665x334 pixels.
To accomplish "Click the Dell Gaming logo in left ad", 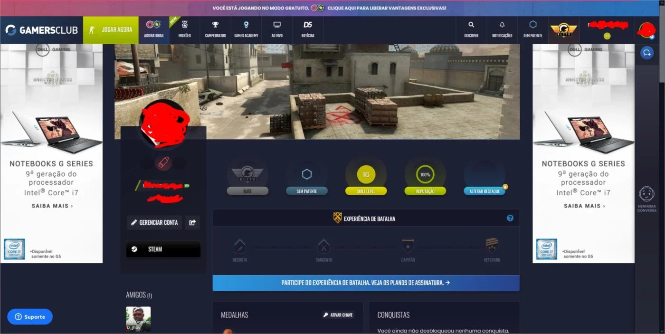I will coord(53,49).
